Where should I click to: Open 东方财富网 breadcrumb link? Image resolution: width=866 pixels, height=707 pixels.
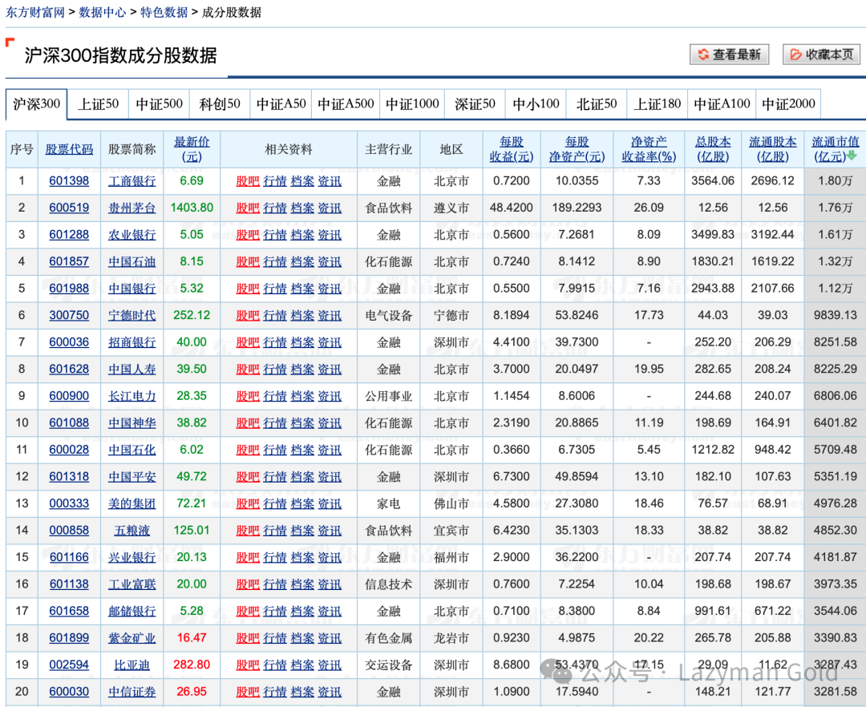click(34, 12)
